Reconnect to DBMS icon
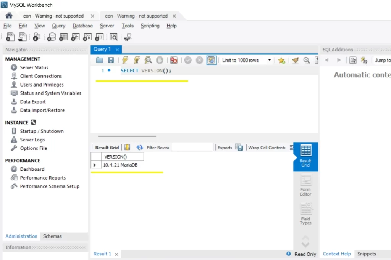The height and width of the screenshot is (260, 391). pos(128,37)
